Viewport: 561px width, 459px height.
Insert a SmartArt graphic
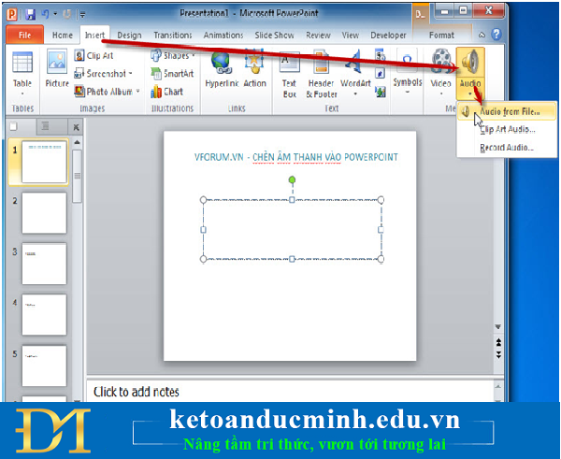tap(172, 74)
